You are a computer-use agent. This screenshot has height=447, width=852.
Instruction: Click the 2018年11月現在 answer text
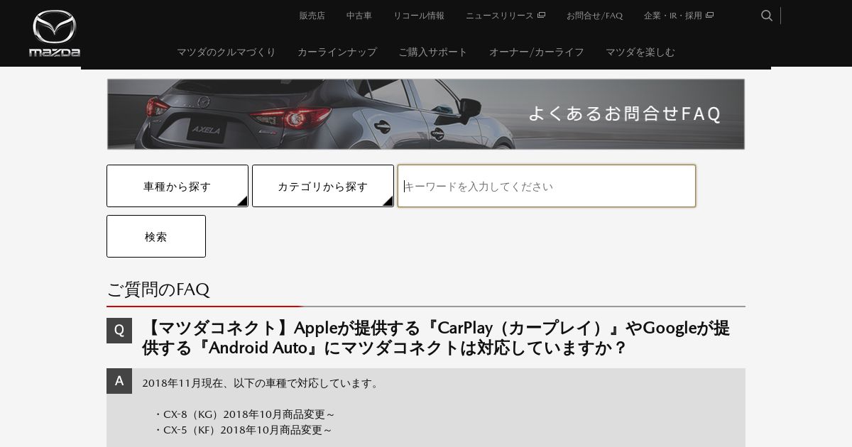coord(261,383)
